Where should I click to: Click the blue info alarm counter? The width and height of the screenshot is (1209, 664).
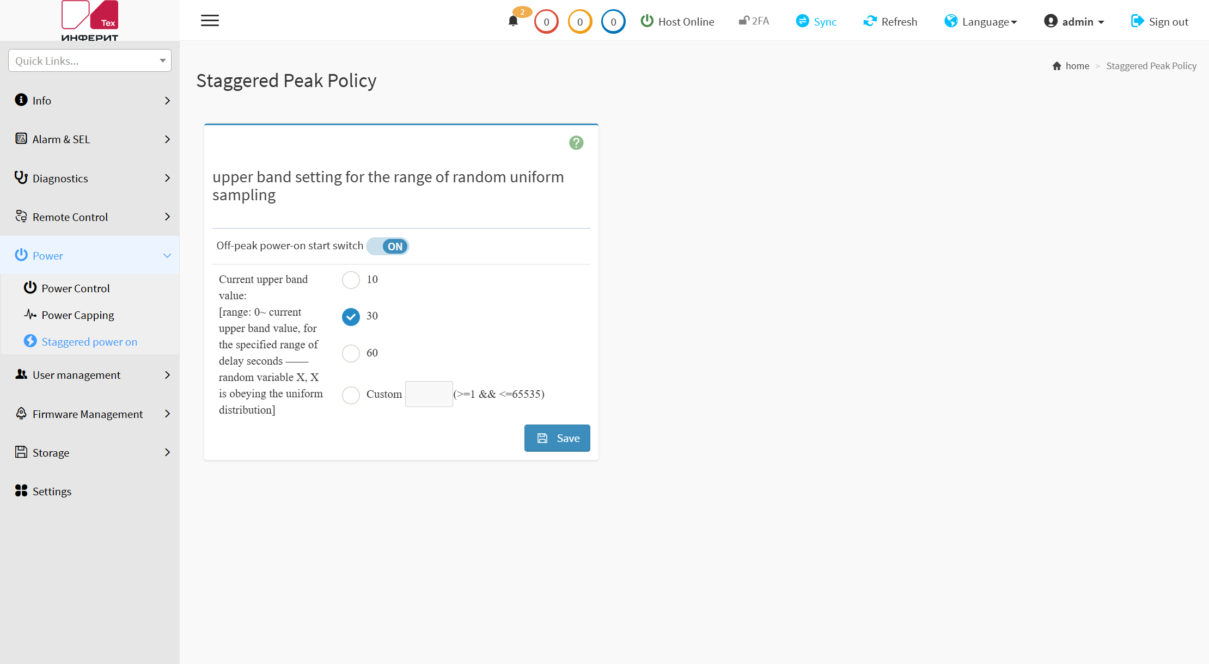(x=613, y=22)
